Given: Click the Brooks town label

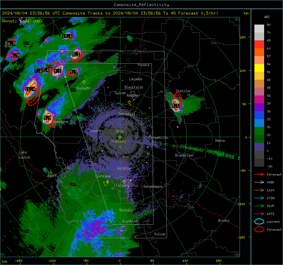Looking at the screenshot, I should 224,221.
